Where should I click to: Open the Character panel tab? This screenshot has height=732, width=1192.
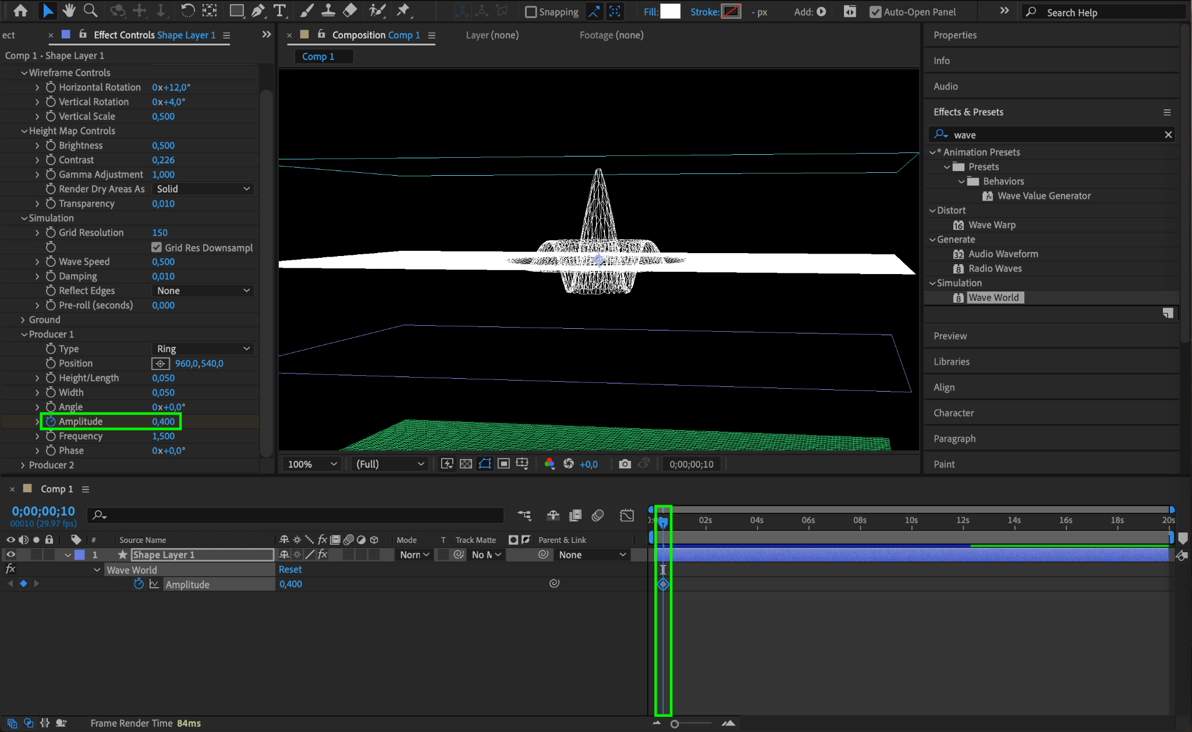[x=953, y=413]
